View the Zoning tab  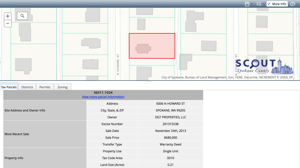pyautogui.click(x=62, y=87)
